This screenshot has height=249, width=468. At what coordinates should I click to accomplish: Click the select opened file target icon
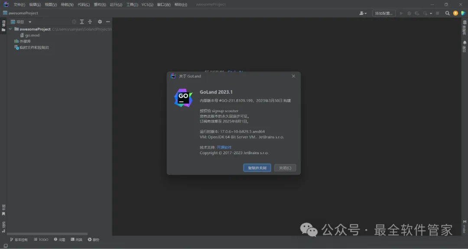(74, 22)
